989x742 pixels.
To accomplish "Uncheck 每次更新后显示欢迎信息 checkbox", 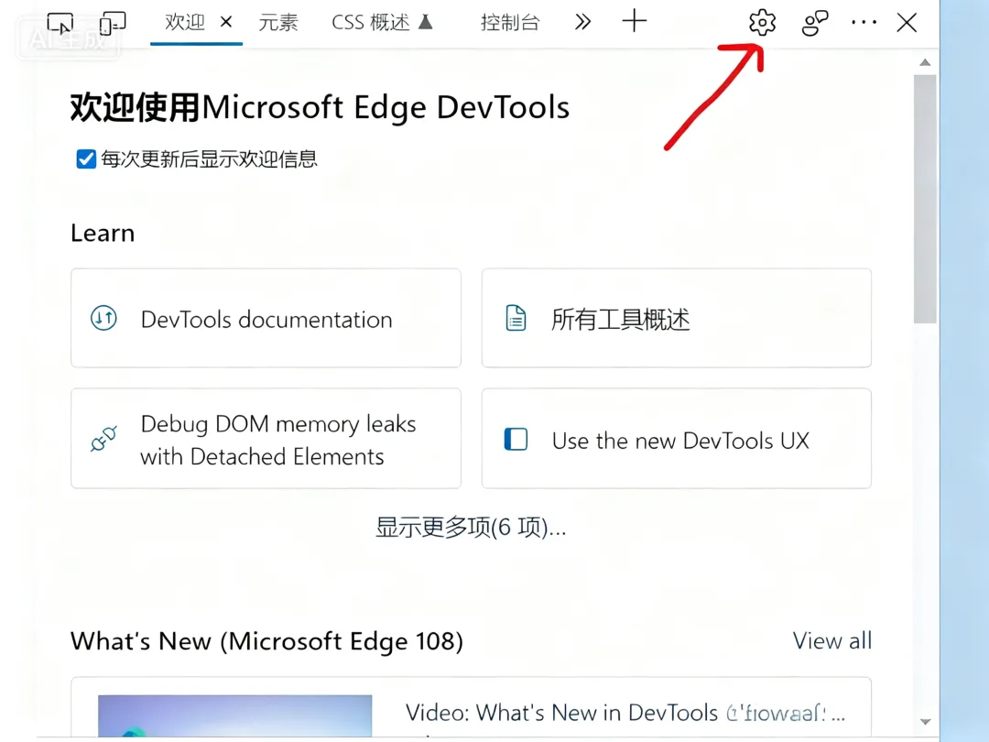I will pyautogui.click(x=86, y=159).
